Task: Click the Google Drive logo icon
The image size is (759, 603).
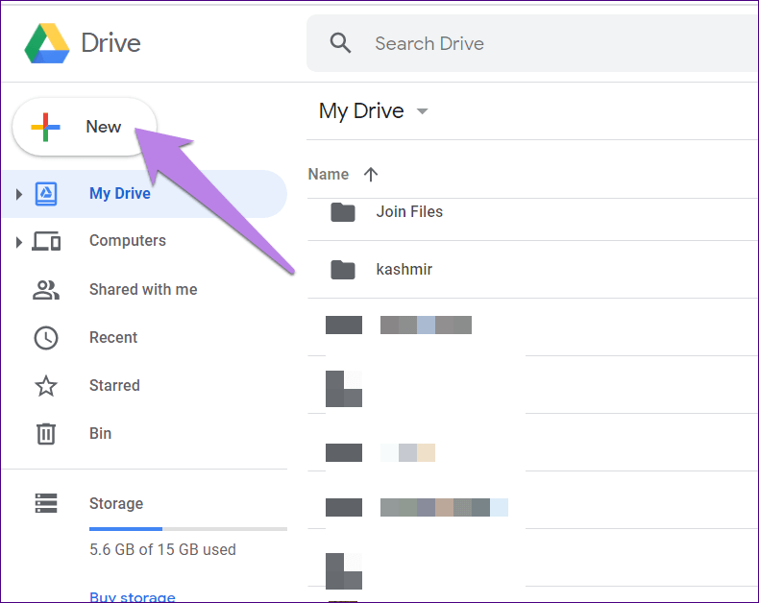Action: click(46, 43)
